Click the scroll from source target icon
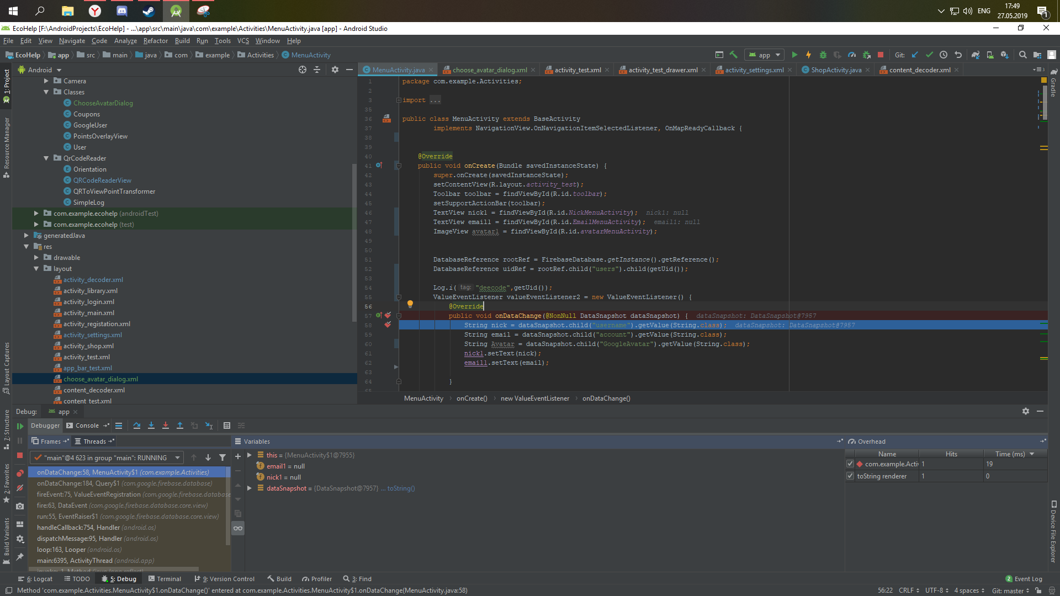 pos(303,70)
